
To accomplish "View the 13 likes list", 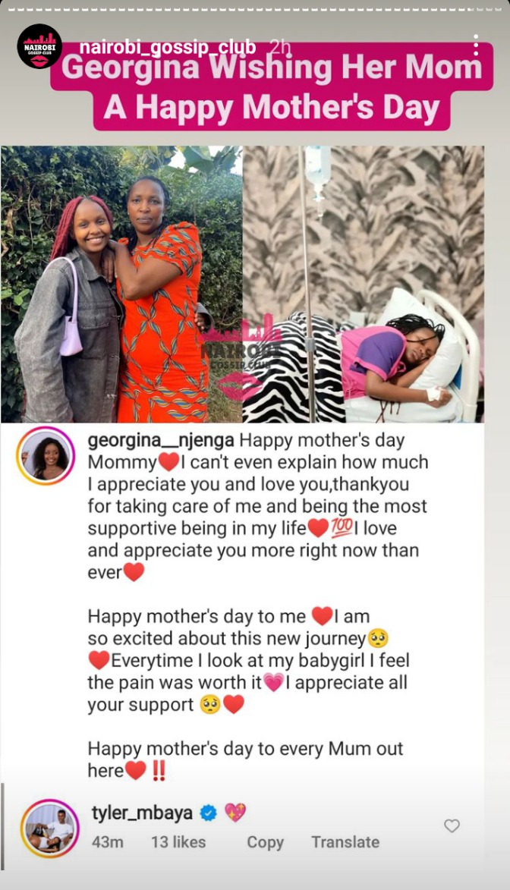I will click(178, 841).
